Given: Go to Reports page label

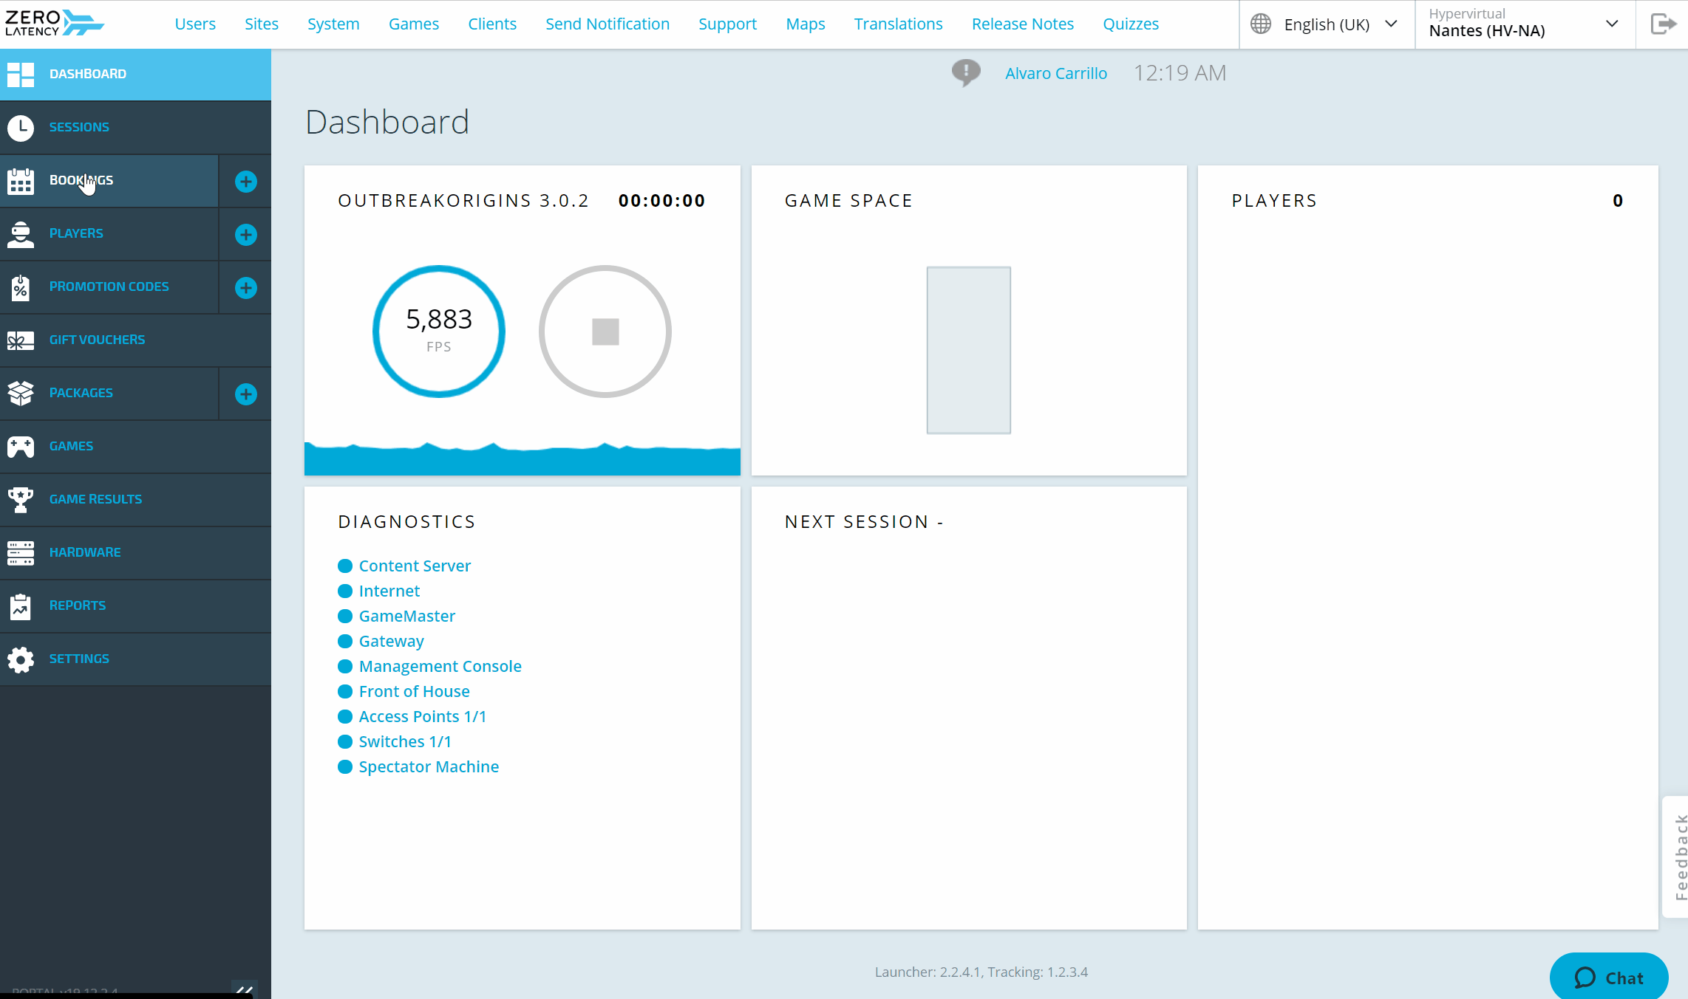Looking at the screenshot, I should [78, 605].
